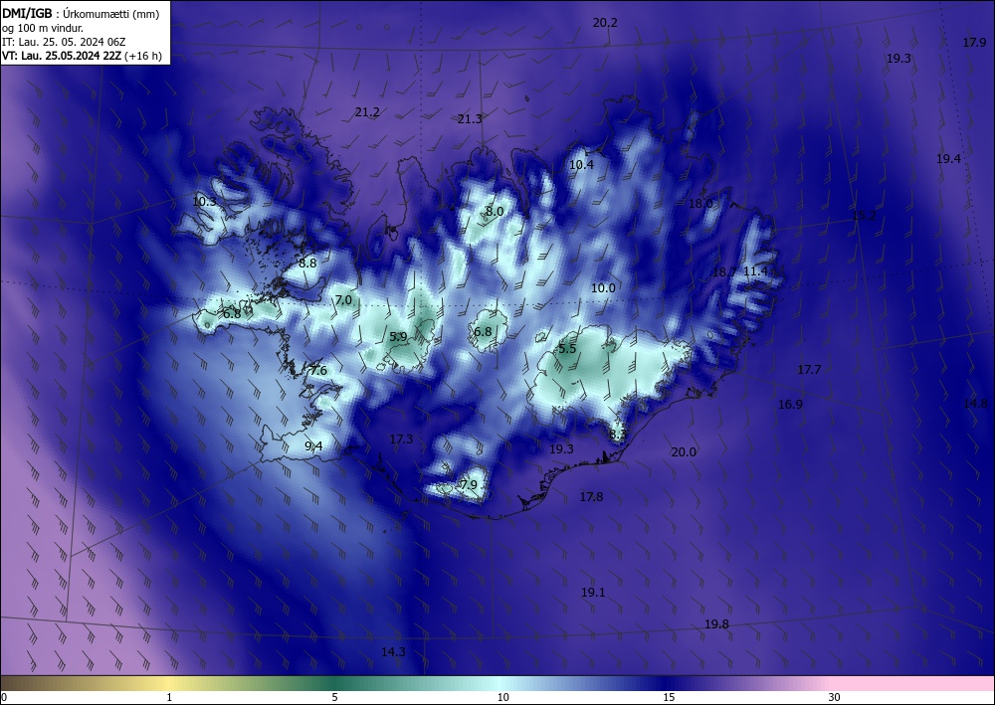Click the 14.3 value on the map
Image resolution: width=995 pixels, height=705 pixels.
[x=393, y=651]
